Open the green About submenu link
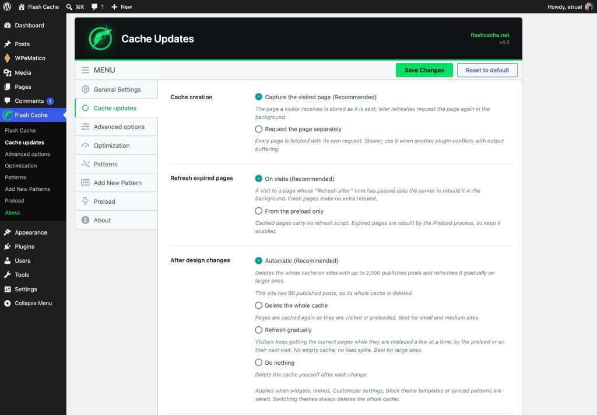This screenshot has width=597, height=415. click(x=12, y=212)
